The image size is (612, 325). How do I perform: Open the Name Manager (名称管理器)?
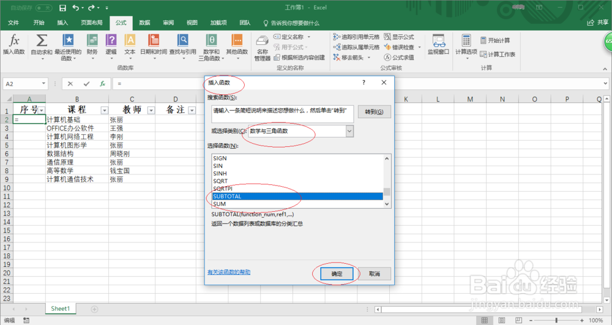click(x=263, y=48)
